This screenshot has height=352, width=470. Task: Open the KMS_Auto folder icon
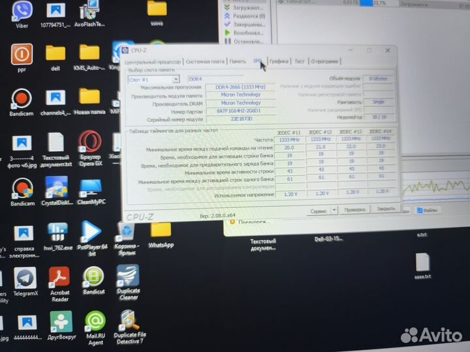click(89, 57)
